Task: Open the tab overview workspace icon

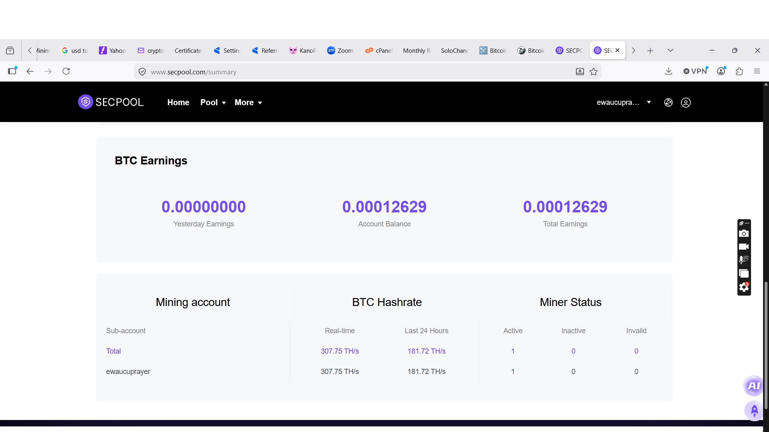Action: pos(10,50)
